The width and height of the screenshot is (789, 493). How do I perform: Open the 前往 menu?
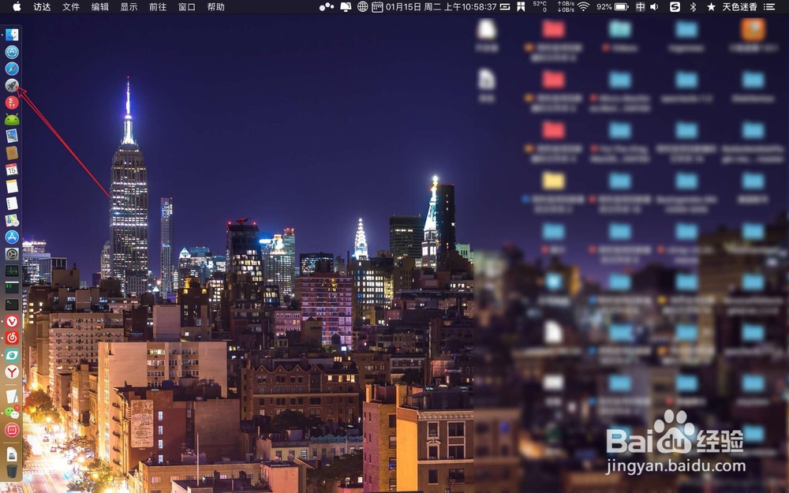[x=158, y=6]
